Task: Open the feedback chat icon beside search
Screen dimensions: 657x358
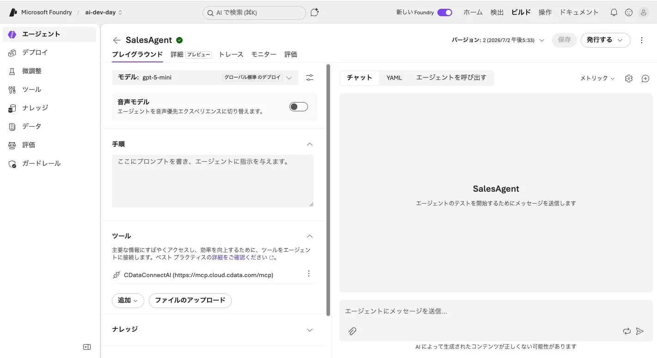Action: coord(315,12)
